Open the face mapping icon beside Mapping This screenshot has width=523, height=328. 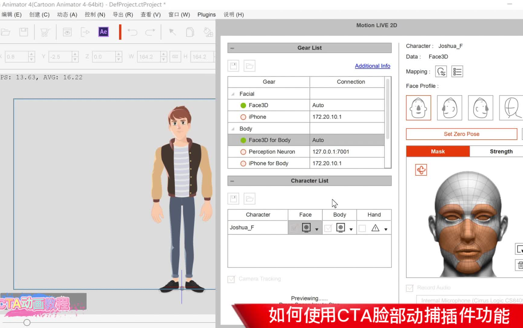[x=441, y=72]
